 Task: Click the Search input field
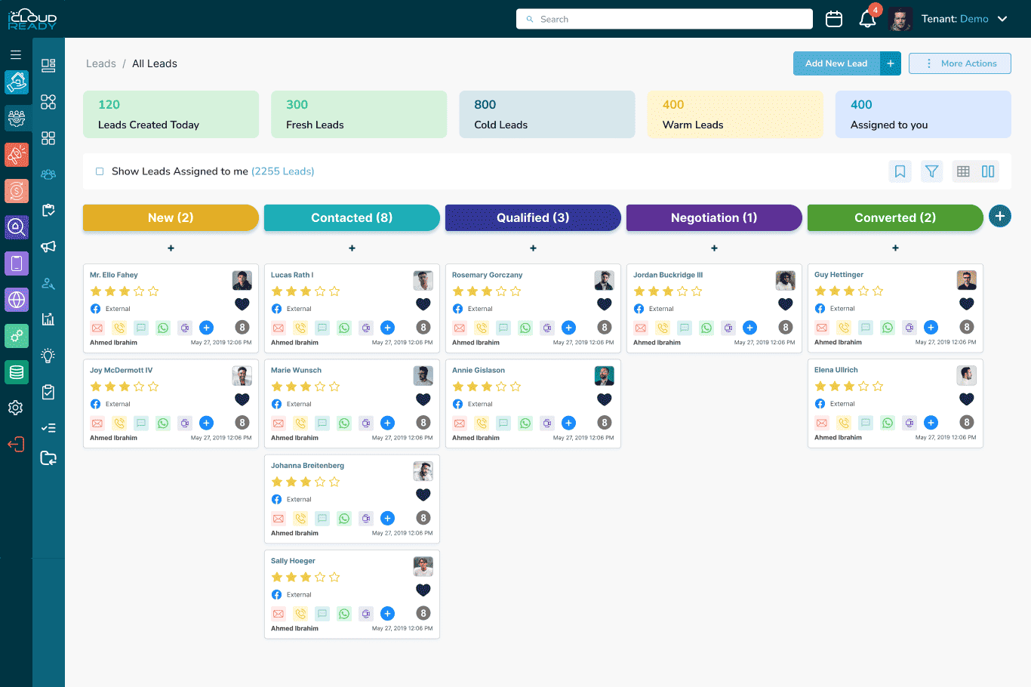664,19
